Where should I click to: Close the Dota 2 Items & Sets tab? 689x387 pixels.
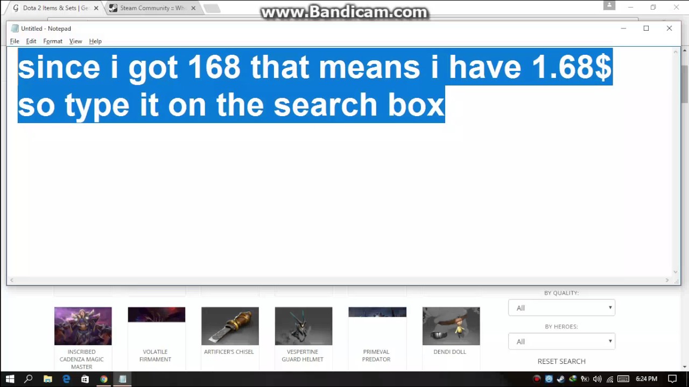tap(96, 8)
